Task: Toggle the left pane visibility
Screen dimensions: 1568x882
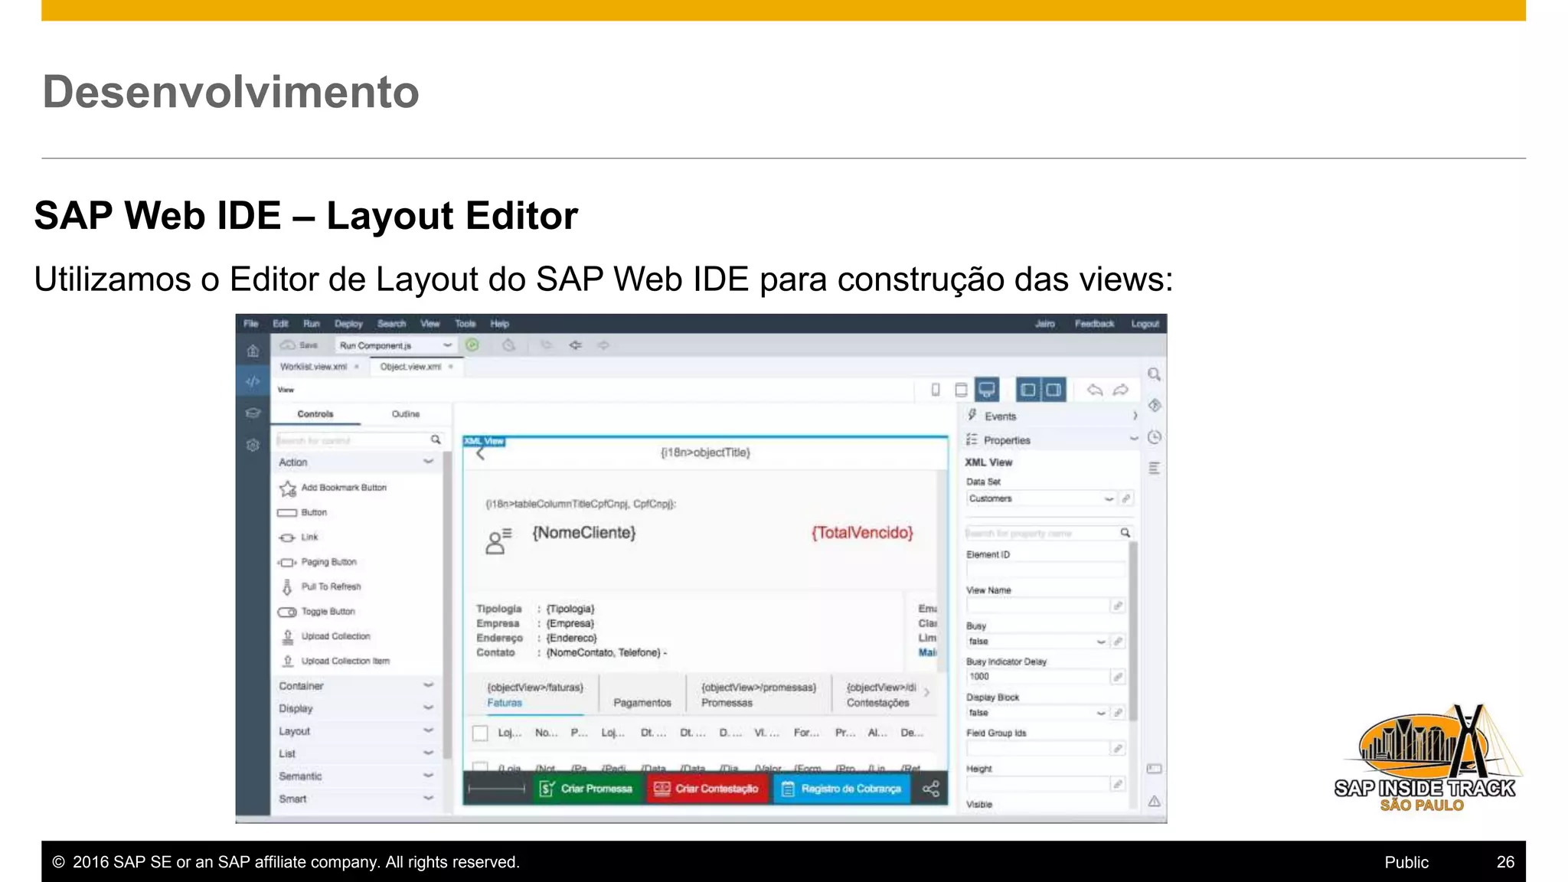Action: [x=1028, y=390]
